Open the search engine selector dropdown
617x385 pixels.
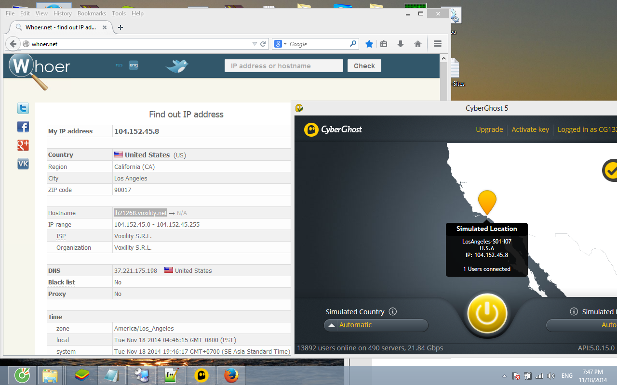click(281, 44)
